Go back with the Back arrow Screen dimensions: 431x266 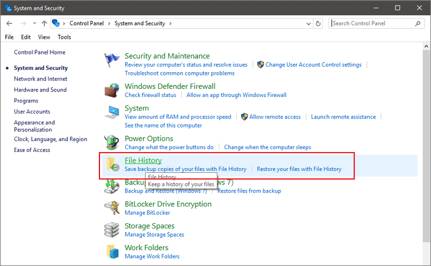point(9,23)
